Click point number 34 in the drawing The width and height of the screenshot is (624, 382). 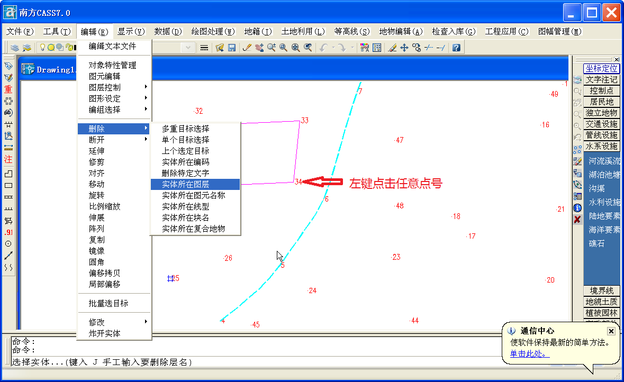point(298,182)
